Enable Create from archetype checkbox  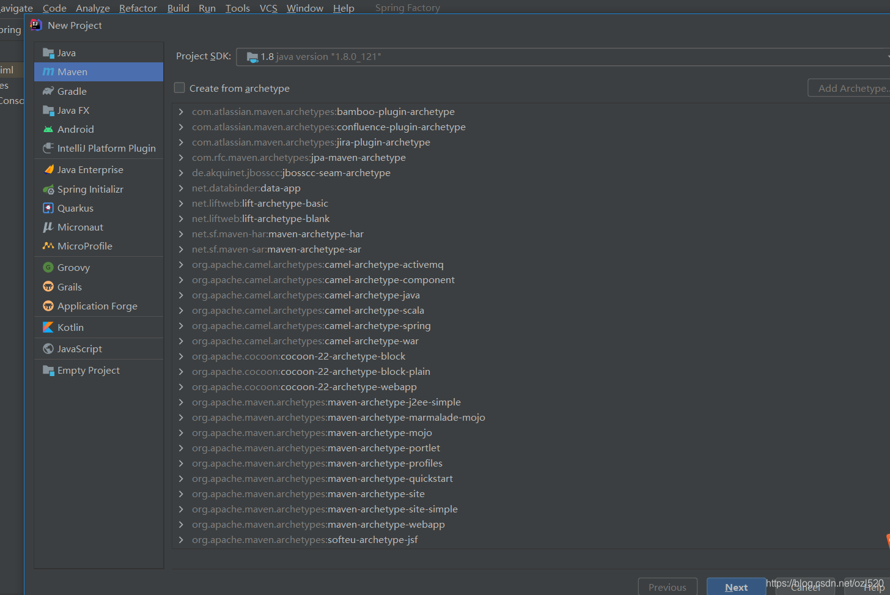pyautogui.click(x=179, y=88)
